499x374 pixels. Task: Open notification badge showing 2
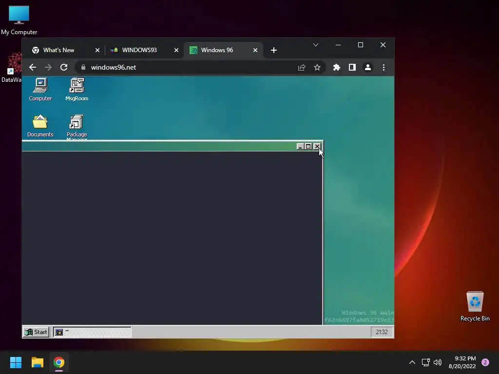click(485, 362)
